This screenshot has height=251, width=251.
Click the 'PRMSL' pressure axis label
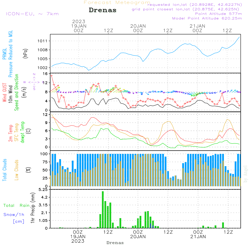click(x=5, y=54)
